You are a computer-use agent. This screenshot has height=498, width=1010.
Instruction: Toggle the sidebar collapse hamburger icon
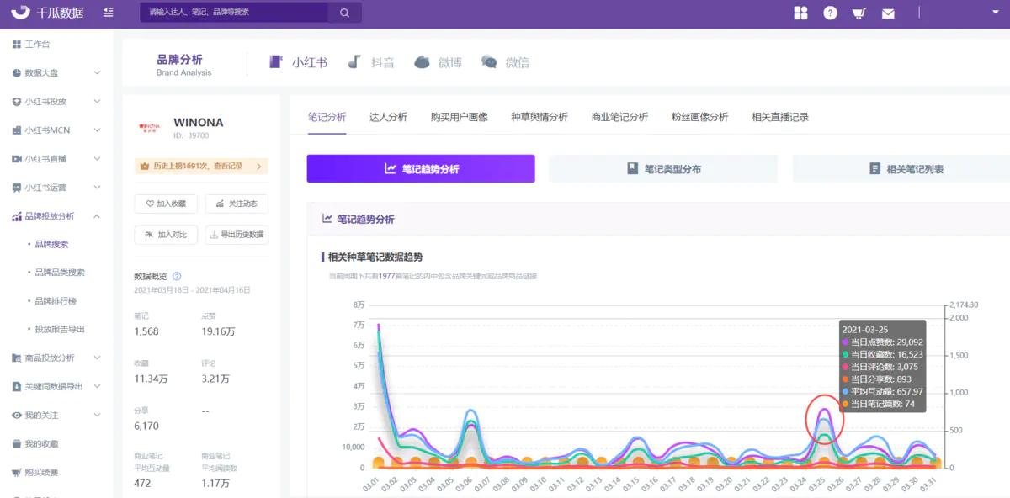click(108, 13)
